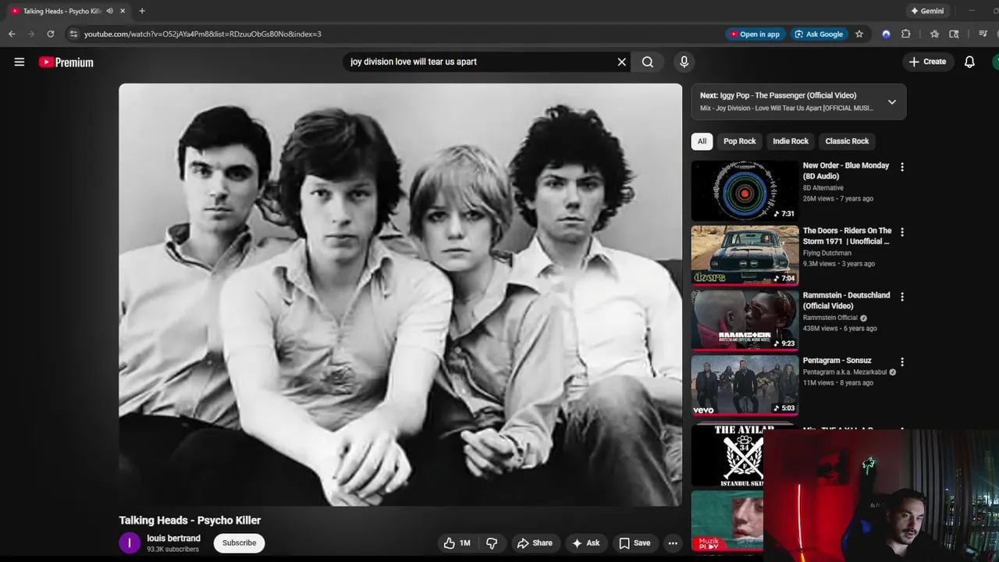Start voice search with microphone
This screenshot has height=562, width=999.
(684, 62)
